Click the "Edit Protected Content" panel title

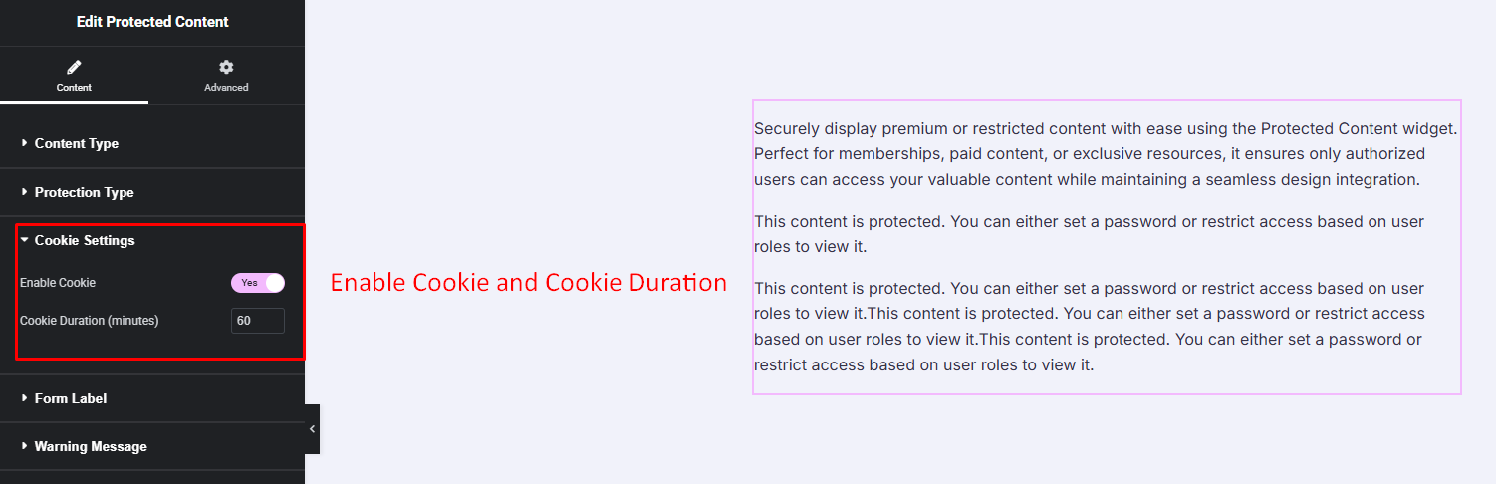[152, 21]
